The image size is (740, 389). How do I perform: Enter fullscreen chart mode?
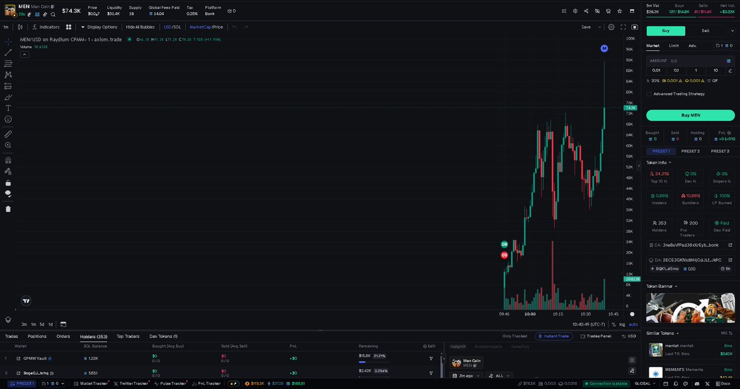pos(623,27)
